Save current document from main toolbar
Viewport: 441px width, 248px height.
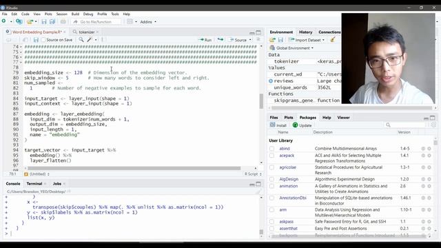pos(44,21)
